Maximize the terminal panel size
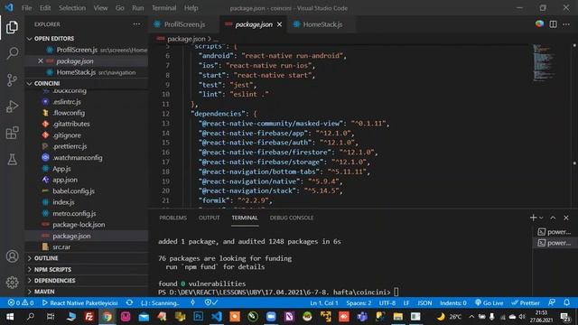This screenshot has height=325, width=578. (x=553, y=218)
